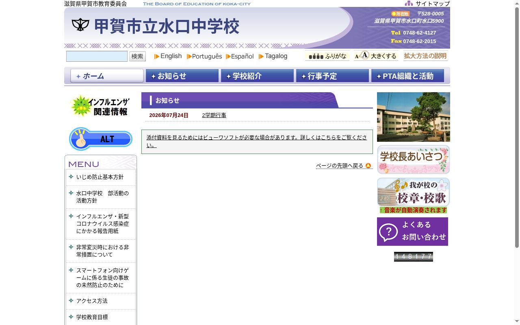Switch language to Tagalog
The height and width of the screenshot is (325, 520).
point(273,56)
